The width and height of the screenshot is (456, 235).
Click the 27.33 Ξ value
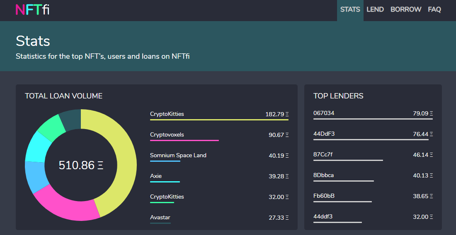279,218
